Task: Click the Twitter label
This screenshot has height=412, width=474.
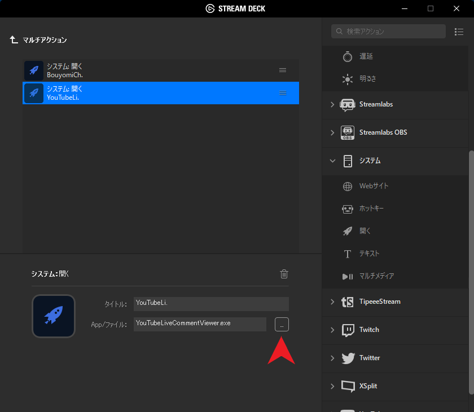Action: click(370, 358)
